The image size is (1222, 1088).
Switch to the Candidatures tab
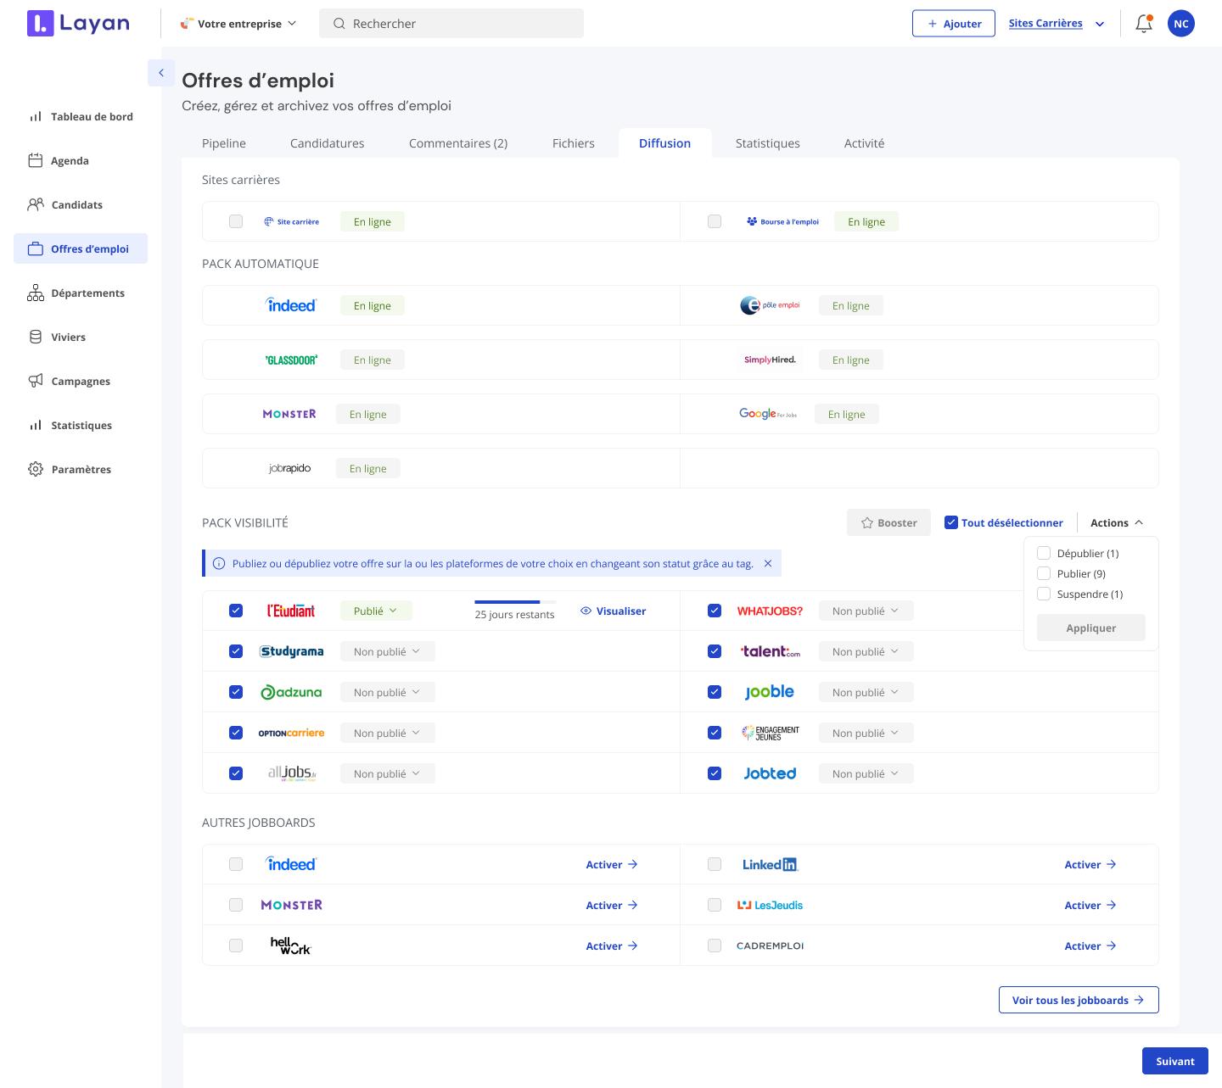click(328, 143)
